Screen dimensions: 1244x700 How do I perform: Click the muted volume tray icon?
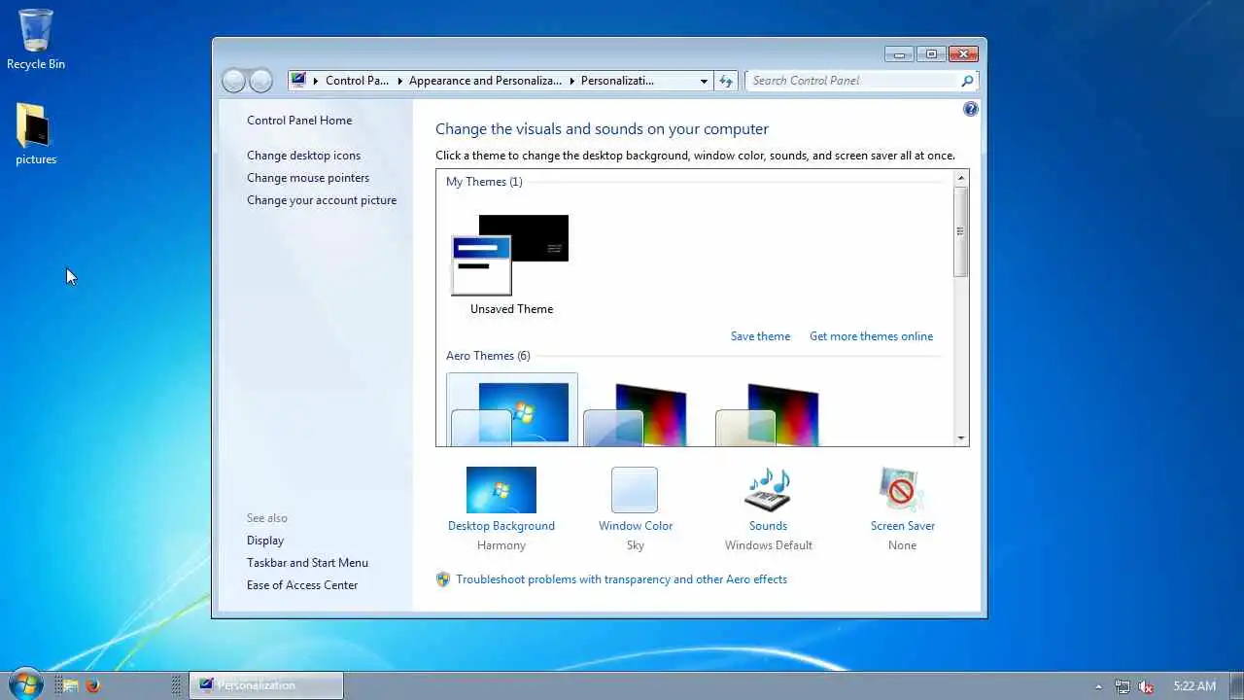tap(1147, 686)
